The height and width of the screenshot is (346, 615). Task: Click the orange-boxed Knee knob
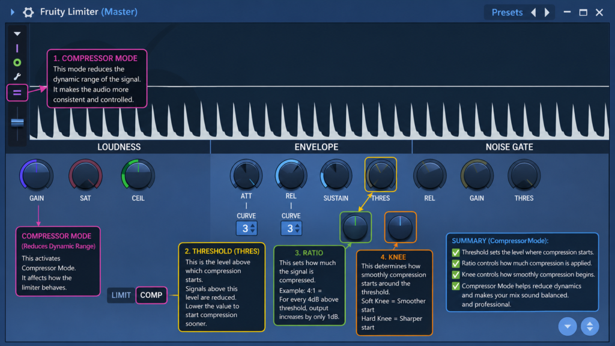tap(401, 227)
